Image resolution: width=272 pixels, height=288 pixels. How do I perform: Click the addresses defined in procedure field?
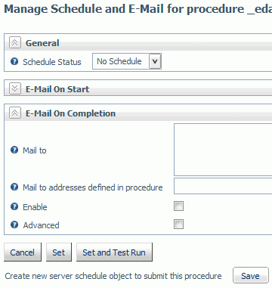click(x=223, y=186)
